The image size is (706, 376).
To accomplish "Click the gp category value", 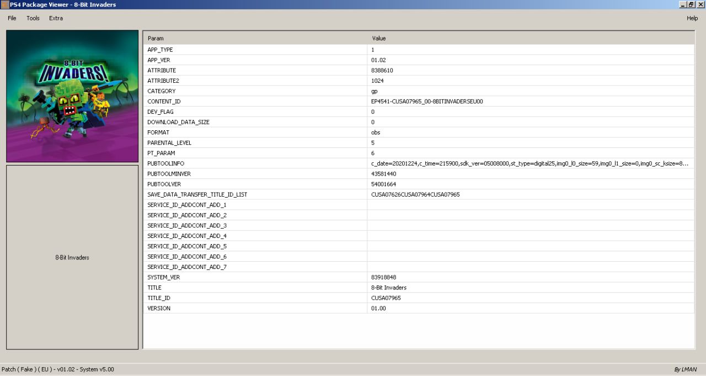I will click(x=375, y=92).
